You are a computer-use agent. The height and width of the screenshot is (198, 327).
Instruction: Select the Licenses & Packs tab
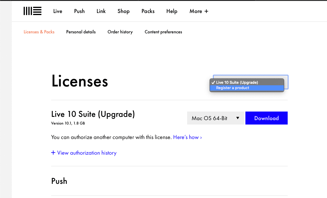[x=39, y=32]
